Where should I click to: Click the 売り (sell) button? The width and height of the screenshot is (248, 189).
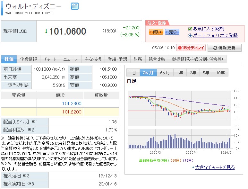tap(172, 32)
